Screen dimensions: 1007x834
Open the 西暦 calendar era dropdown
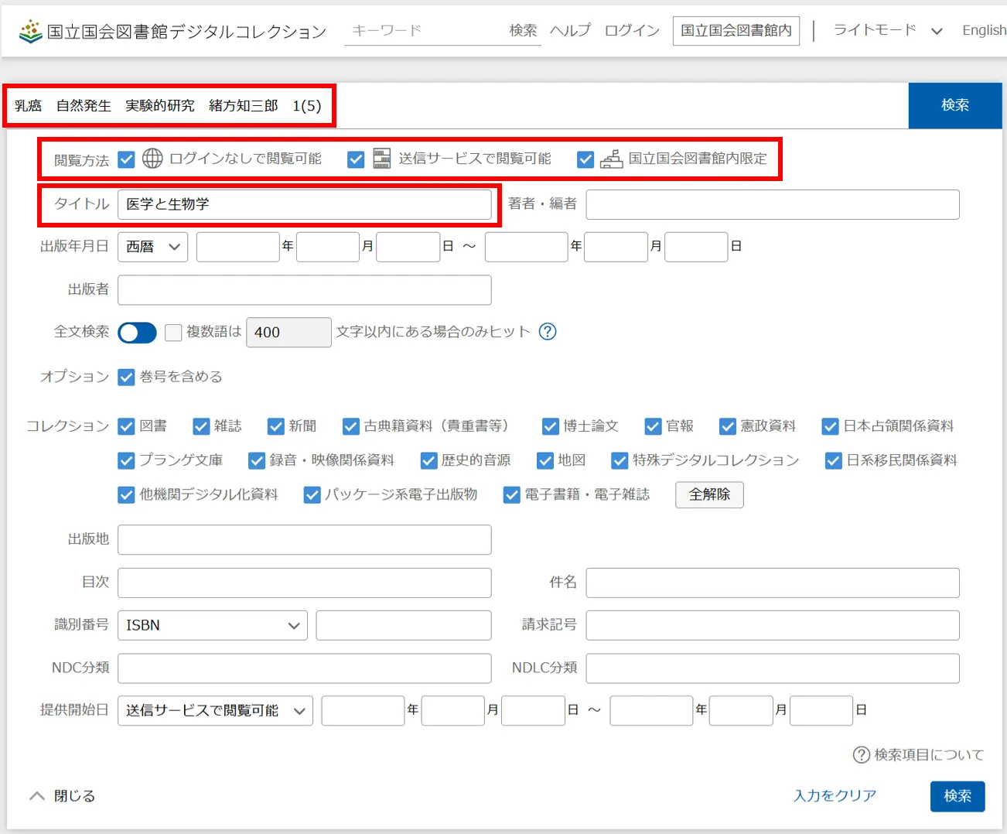pos(152,247)
